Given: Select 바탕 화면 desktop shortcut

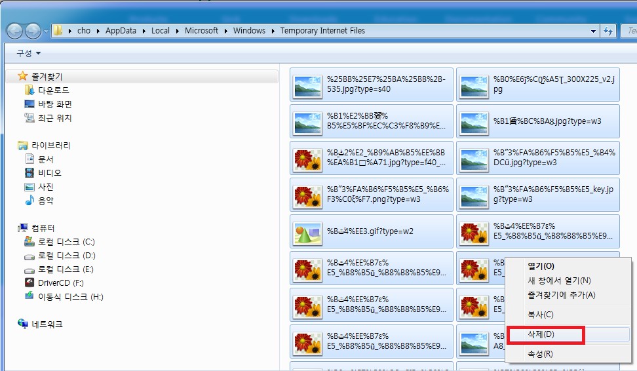Looking at the screenshot, I should 54,104.
